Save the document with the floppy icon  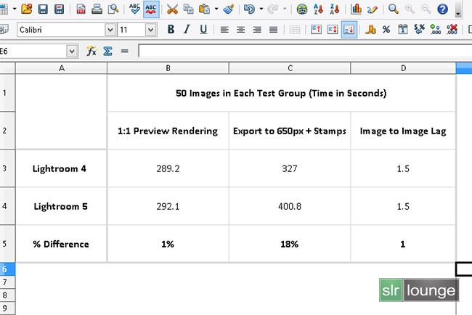pos(43,9)
